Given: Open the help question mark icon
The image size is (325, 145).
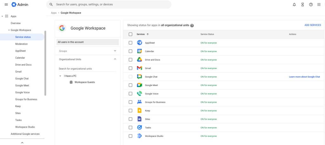Looking at the screenshot, I should (311, 4).
